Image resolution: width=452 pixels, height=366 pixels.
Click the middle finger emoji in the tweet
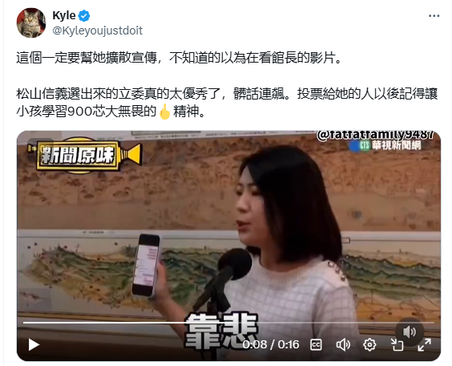click(164, 112)
